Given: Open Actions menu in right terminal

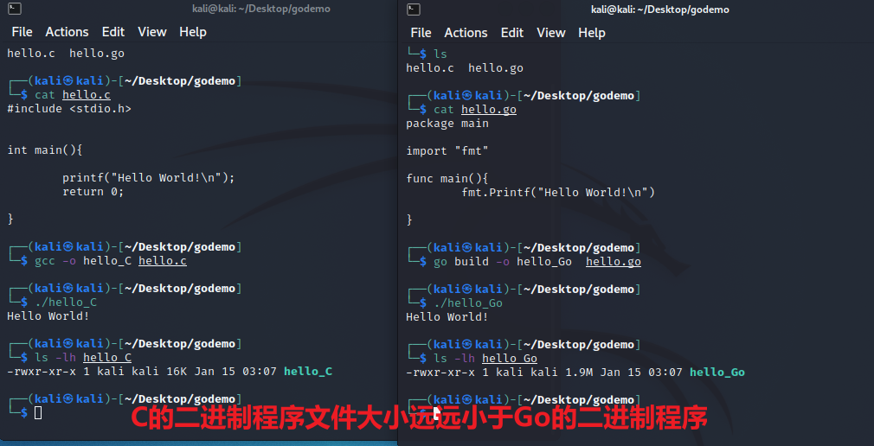Looking at the screenshot, I should (466, 33).
